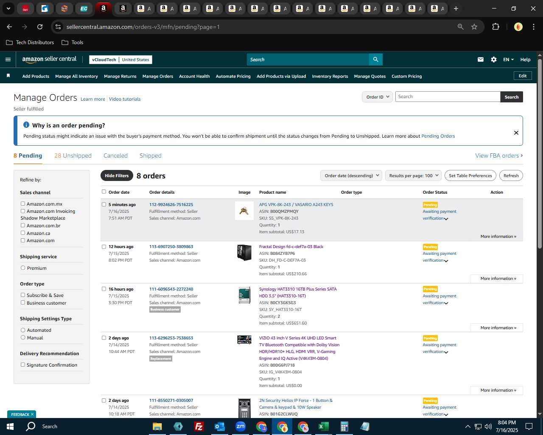Open the Order ID search type dropdown
This screenshot has height=435, width=543.
(377, 97)
